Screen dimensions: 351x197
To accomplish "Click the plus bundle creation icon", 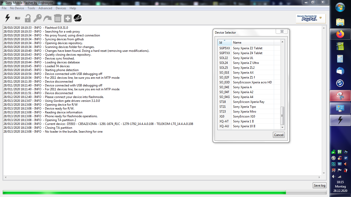I will click(x=68, y=18).
